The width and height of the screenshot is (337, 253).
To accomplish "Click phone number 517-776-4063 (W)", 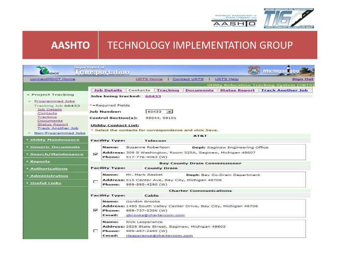I will (x=146, y=157).
